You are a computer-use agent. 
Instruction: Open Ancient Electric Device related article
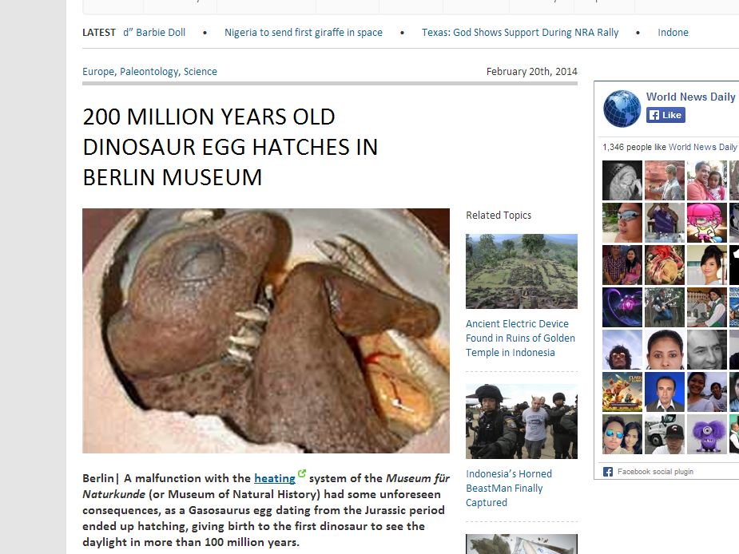click(x=520, y=338)
